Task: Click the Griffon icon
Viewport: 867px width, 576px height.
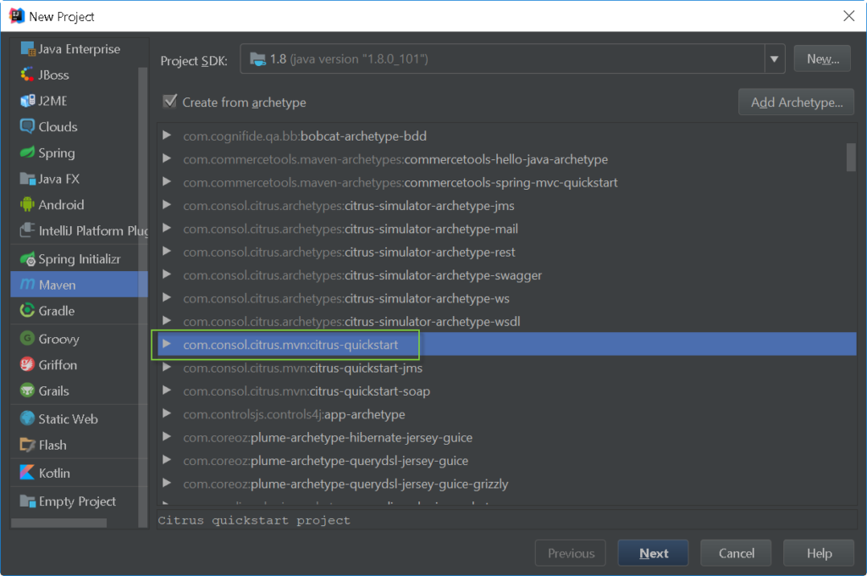Action: tap(27, 364)
